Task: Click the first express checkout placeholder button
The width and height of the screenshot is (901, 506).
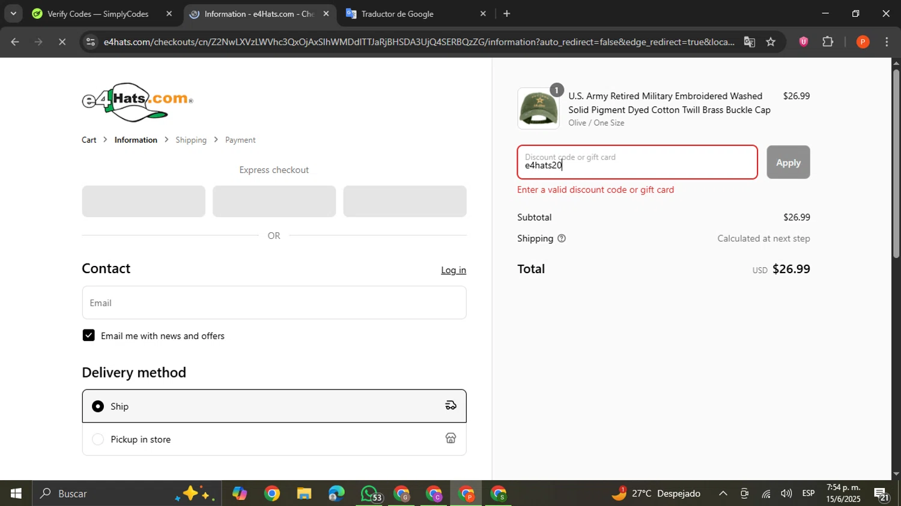Action: [x=144, y=201]
